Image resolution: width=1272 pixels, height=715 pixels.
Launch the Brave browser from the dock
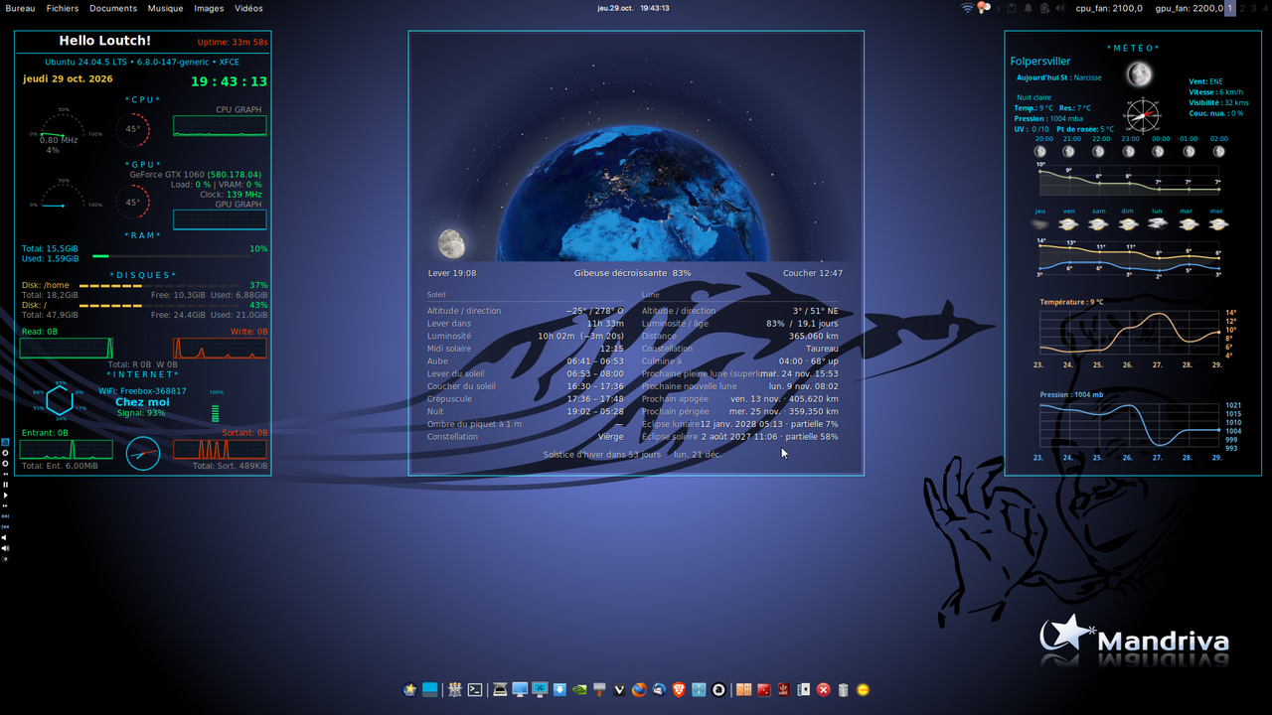pyautogui.click(x=679, y=689)
